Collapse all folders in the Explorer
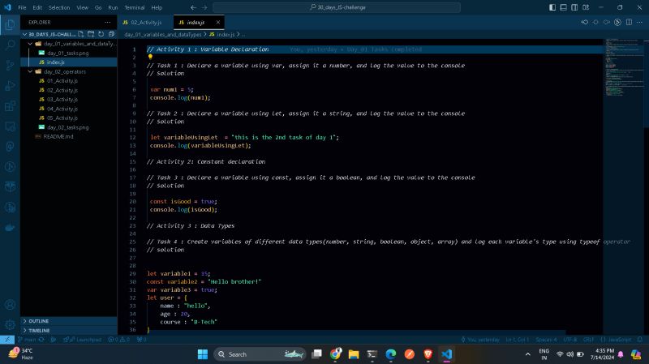The height and width of the screenshot is (364, 649). click(111, 34)
